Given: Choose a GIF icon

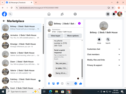Looking at the screenshot, I should (x=62, y=83).
